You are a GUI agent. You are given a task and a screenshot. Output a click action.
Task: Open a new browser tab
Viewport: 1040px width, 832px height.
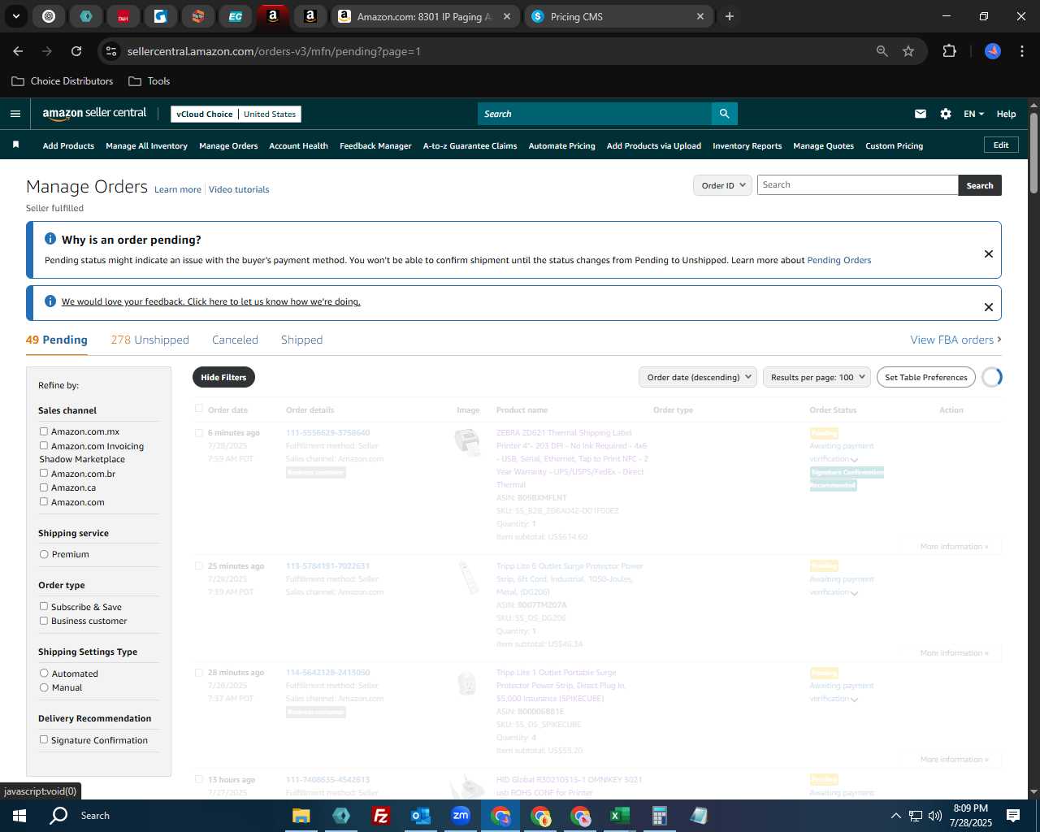click(x=730, y=16)
